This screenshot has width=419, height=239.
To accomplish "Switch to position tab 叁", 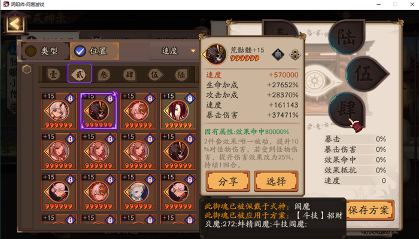I will point(104,75).
